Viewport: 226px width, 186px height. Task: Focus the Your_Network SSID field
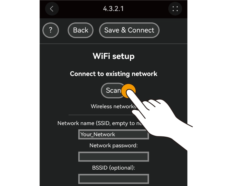click(x=114, y=134)
